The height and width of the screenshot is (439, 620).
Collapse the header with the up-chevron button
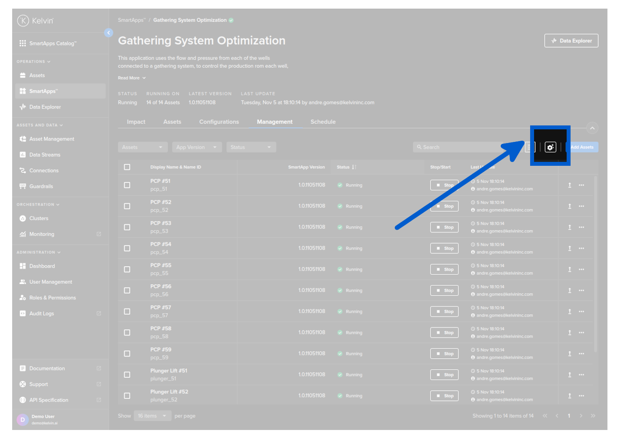tap(592, 128)
